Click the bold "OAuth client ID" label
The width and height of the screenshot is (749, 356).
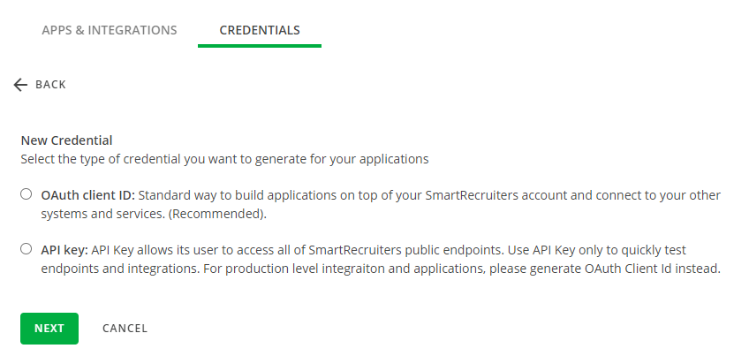87,194
